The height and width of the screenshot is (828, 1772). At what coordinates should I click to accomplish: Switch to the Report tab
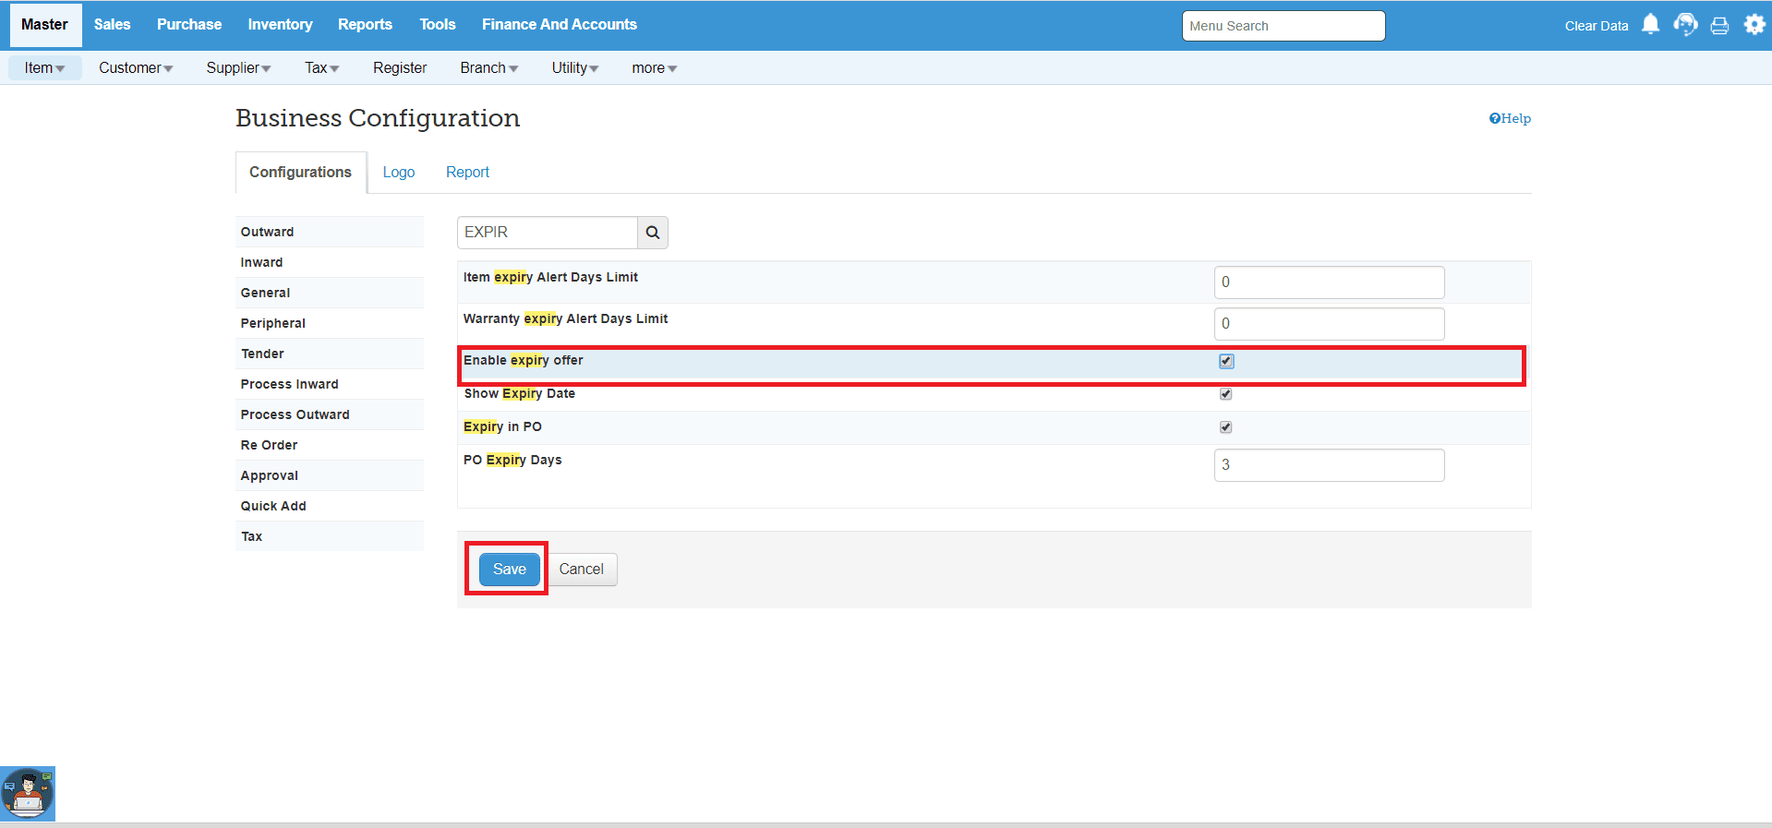[x=468, y=173]
